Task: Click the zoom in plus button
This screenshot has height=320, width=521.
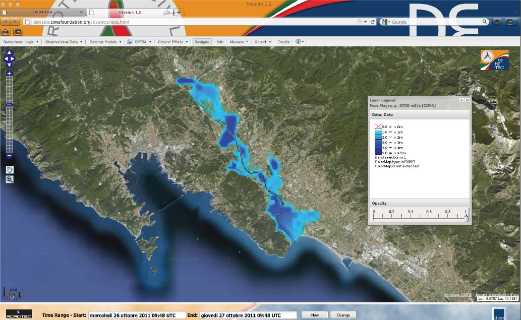Action: [x=10, y=74]
